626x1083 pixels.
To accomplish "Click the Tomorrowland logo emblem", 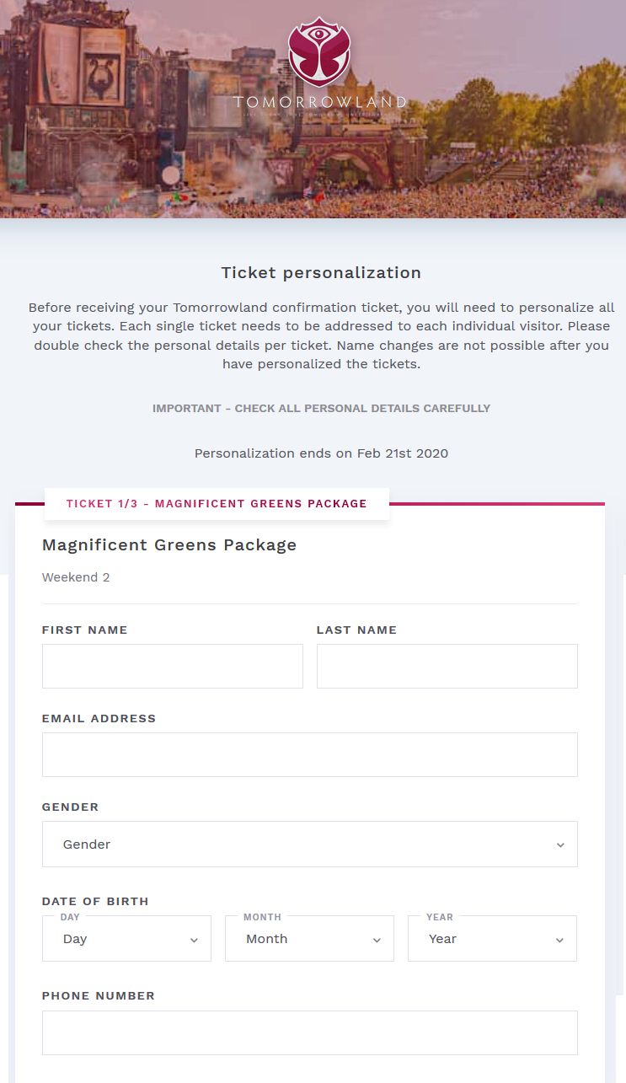I will [320, 51].
